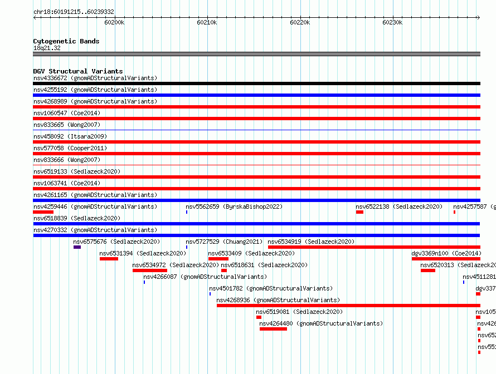Select red bar under nsv4264480
This screenshot has height=374, width=496.
point(273,329)
